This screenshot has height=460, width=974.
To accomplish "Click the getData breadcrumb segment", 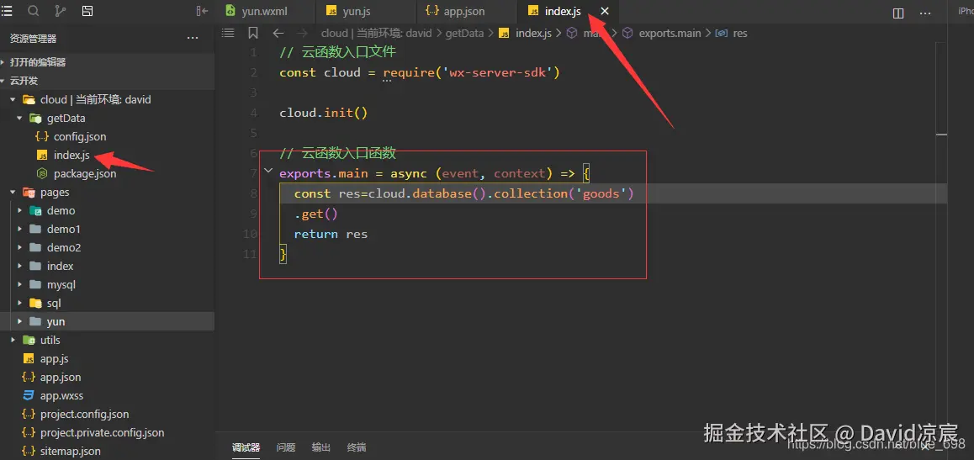I will pos(464,34).
